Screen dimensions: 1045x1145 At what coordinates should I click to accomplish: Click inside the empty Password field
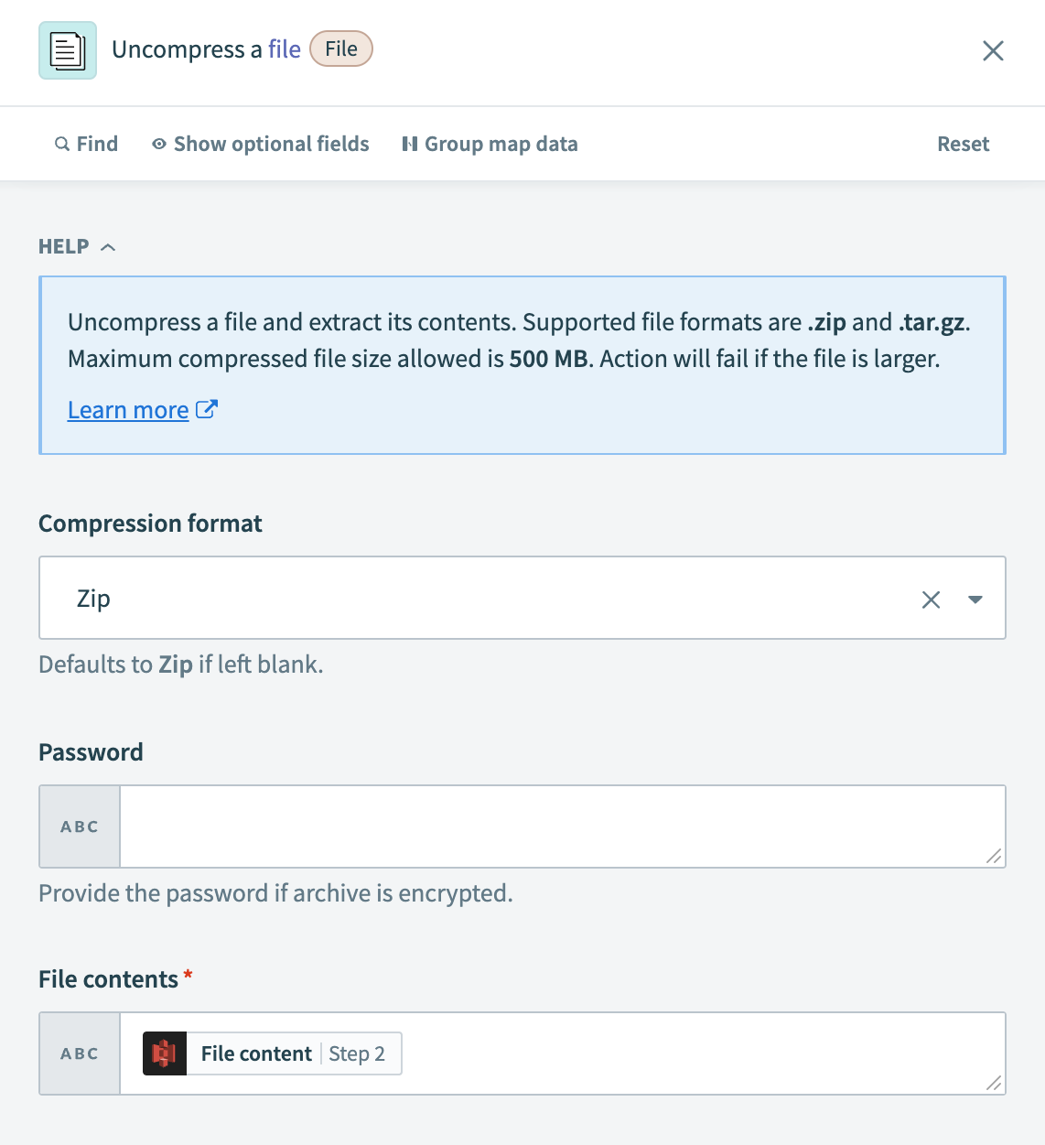pos(549,826)
